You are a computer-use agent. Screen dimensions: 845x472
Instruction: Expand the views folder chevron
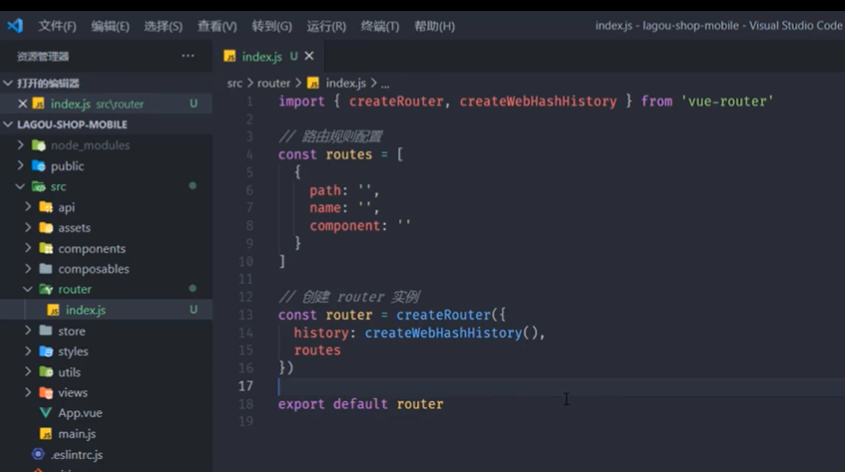point(28,392)
